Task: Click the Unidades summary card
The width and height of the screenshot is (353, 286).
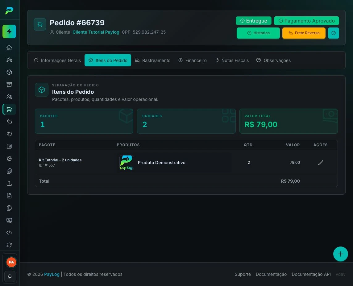Action: [x=186, y=121]
